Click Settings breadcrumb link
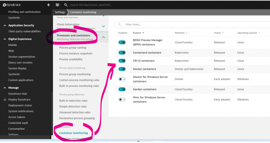Image resolution: width=270 pixels, height=143 pixels. pos(60,12)
